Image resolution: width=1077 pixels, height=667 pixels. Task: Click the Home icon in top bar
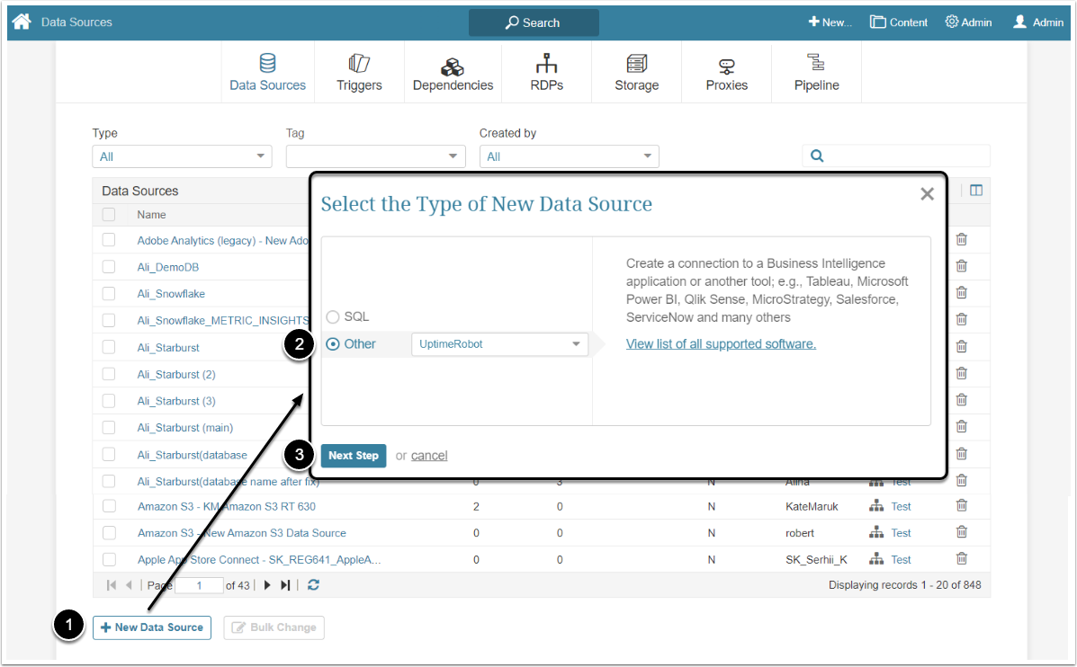[x=22, y=22]
